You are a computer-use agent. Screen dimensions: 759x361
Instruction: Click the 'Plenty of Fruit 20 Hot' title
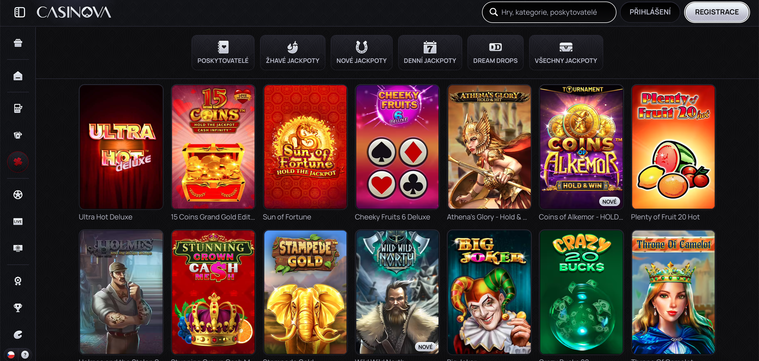665,217
